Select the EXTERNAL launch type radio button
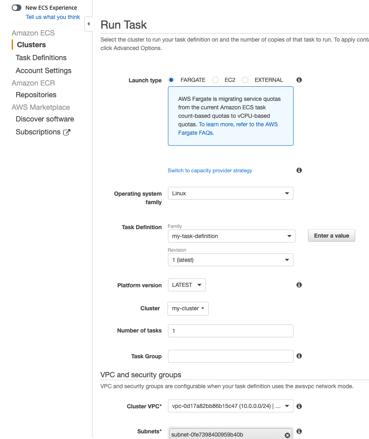Screen dimensions: 369x439 pos(245,80)
